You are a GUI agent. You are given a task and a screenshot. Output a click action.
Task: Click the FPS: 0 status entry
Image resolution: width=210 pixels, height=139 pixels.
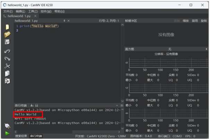tap(190, 136)
